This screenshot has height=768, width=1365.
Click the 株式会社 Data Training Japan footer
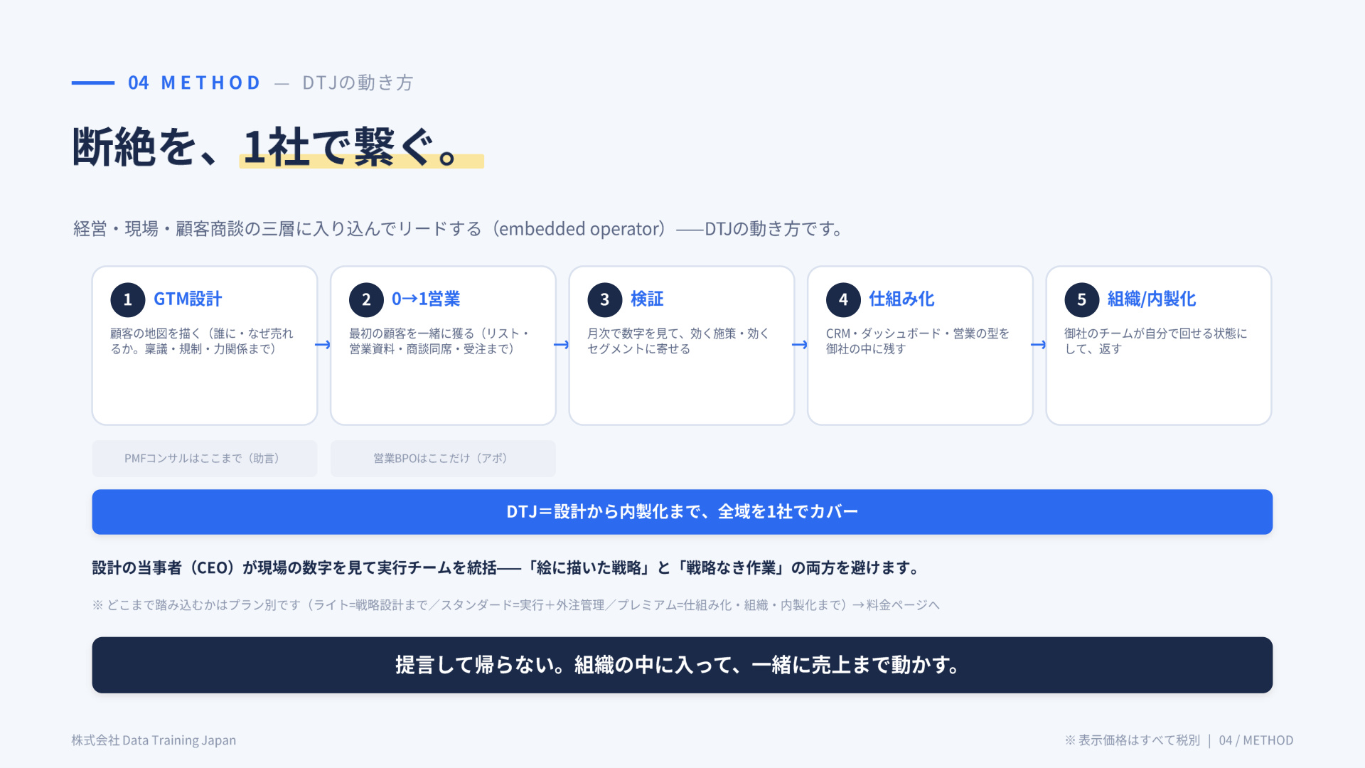154,740
